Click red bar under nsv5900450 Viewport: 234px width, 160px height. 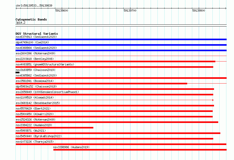pos(114,117)
